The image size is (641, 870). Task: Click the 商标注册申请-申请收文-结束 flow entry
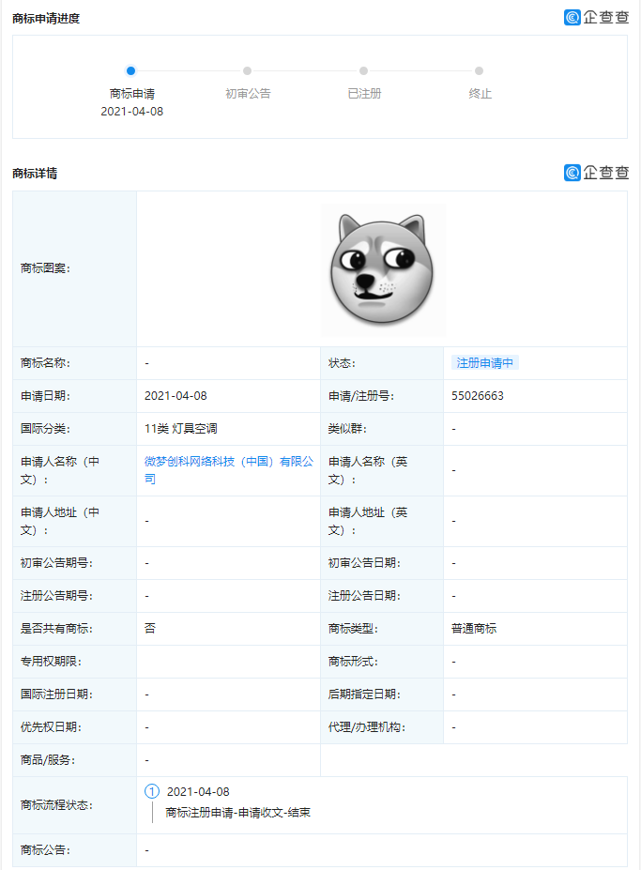point(237,813)
